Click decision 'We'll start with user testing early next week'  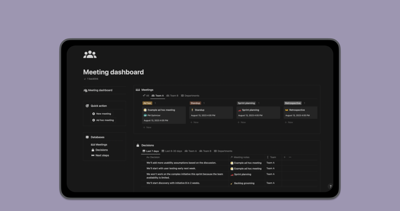coord(171,168)
